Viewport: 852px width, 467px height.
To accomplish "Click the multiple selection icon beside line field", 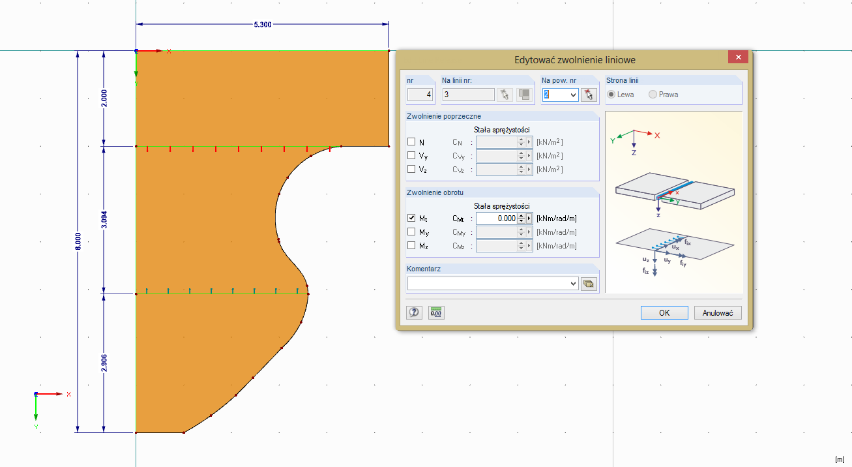I will coord(524,95).
